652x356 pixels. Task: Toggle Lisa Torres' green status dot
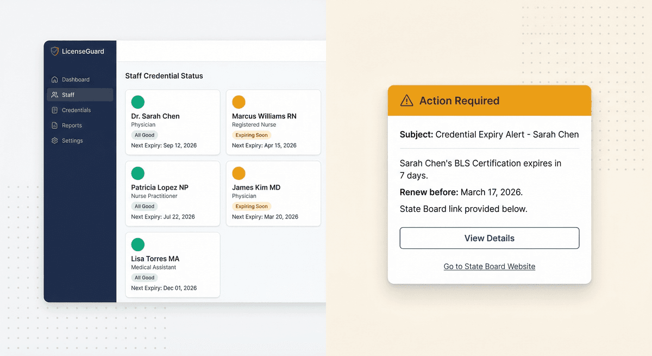(137, 244)
